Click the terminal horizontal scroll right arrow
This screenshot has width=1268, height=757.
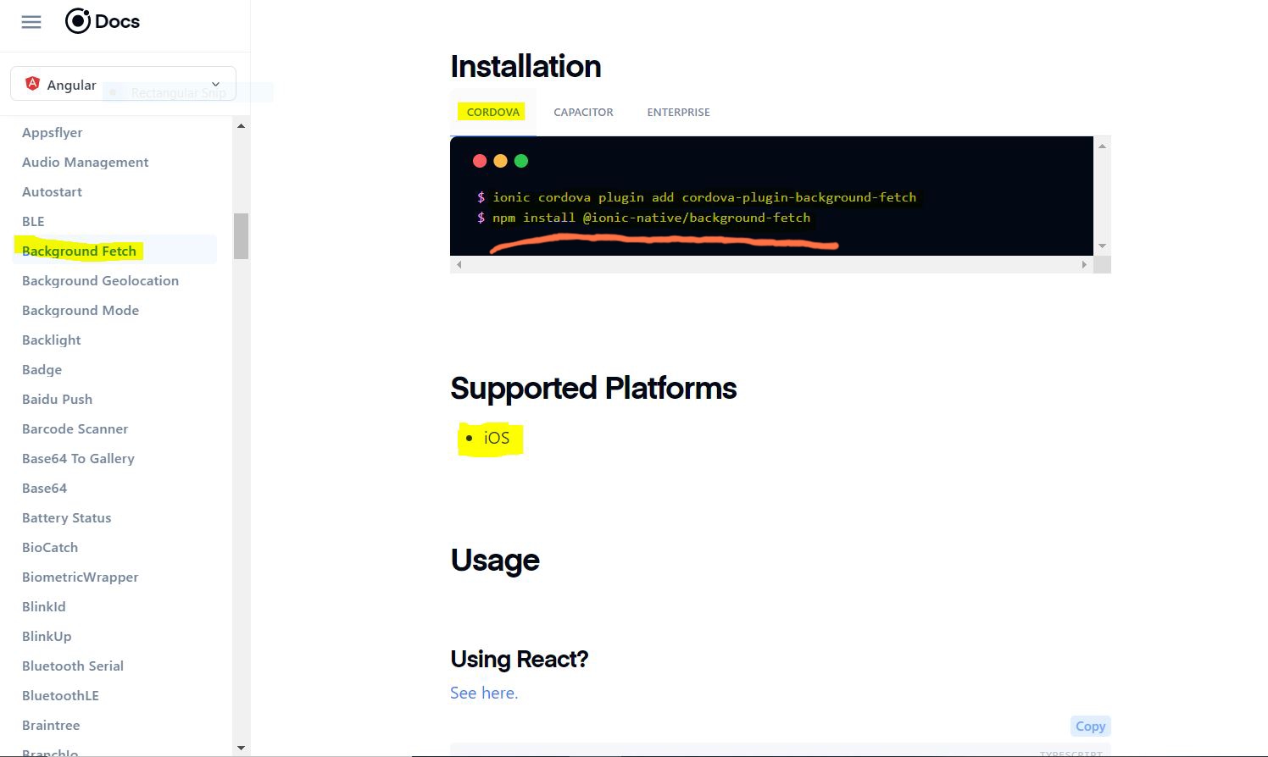1084,264
